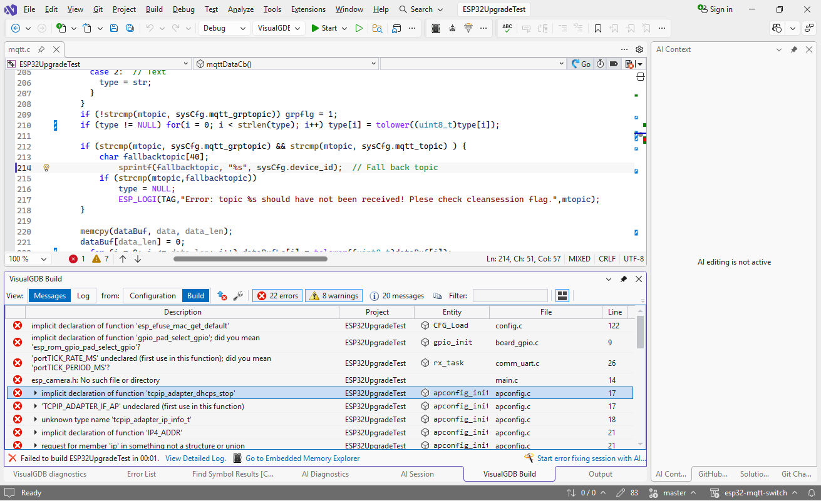Open the Extensions menu
Viewport: 821px width, 501px height.
click(308, 9)
